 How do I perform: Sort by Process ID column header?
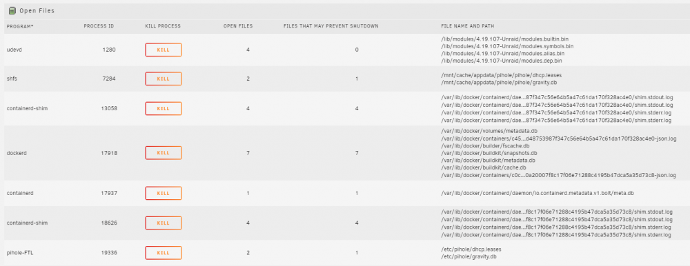99,26
